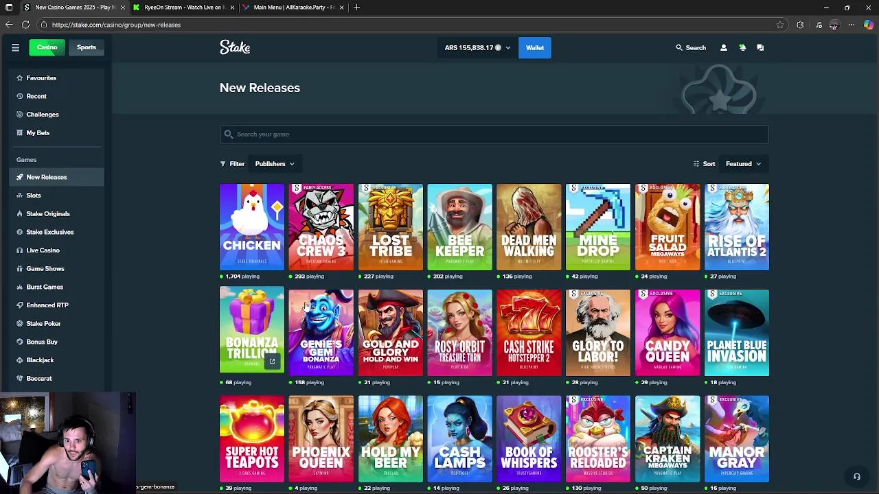Click the Game Shows icon in sidebar
This screenshot has height=494, width=879.
20,269
